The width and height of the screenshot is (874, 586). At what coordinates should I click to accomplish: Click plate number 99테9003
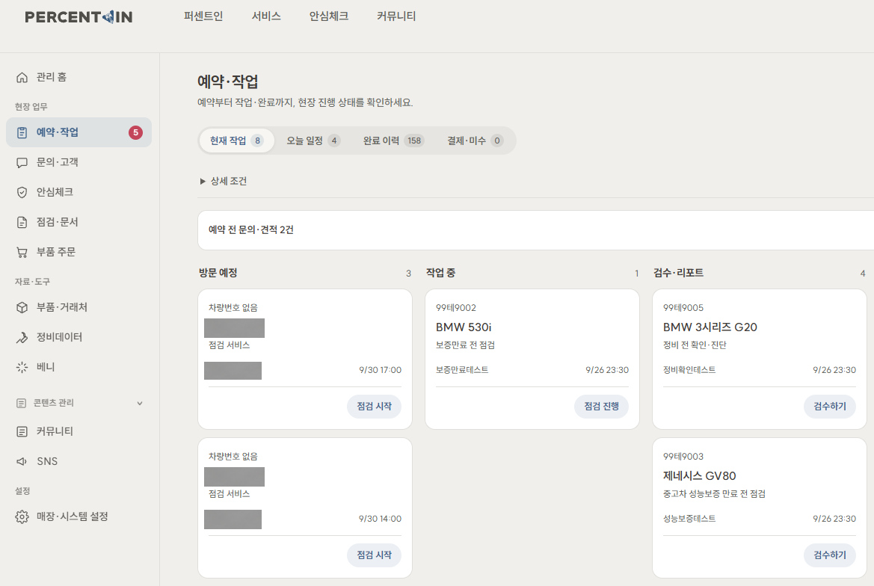click(683, 456)
